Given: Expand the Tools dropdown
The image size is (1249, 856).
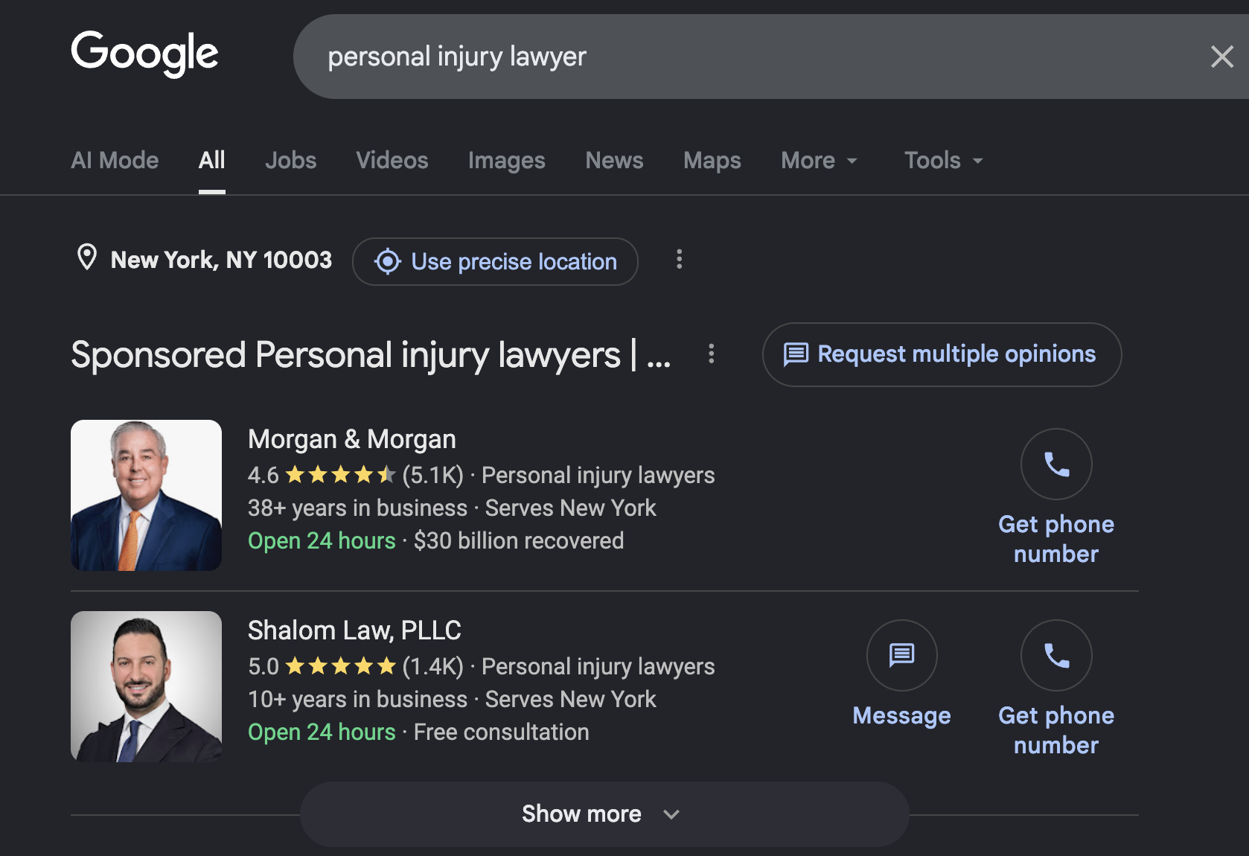Looking at the screenshot, I should coord(944,160).
